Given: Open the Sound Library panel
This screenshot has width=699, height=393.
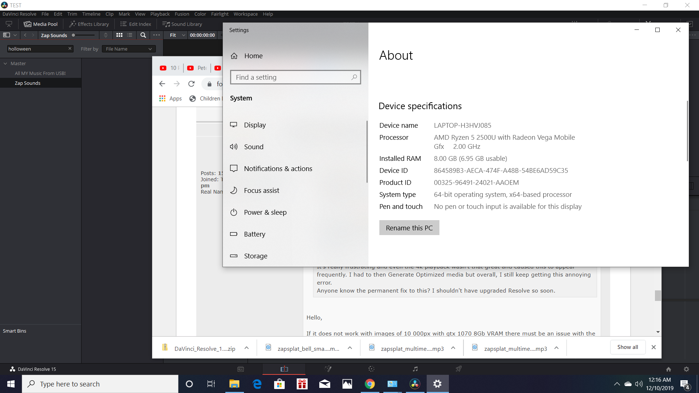Looking at the screenshot, I should pos(182,24).
